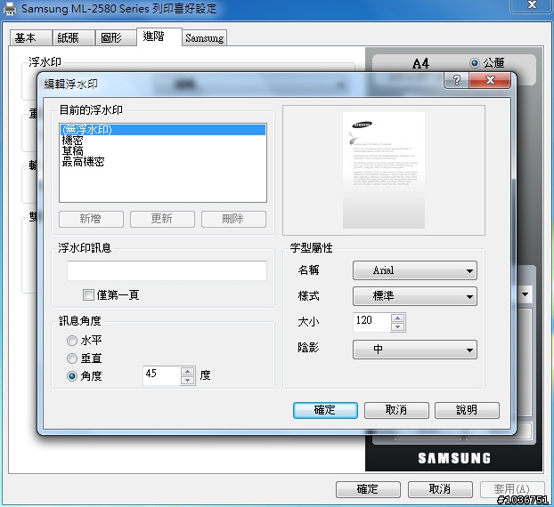Open the 陰影 shade dropdown showing 中
This screenshot has width=554, height=507.
click(x=415, y=350)
